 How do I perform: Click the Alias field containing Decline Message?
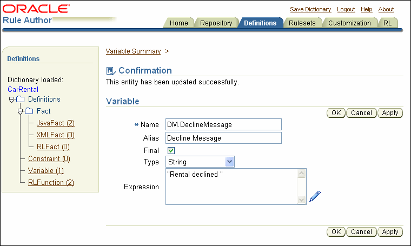pos(223,138)
